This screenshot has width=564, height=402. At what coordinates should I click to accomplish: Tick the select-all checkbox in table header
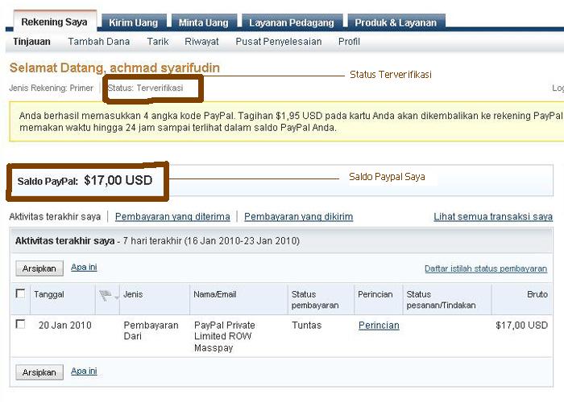coord(20,293)
